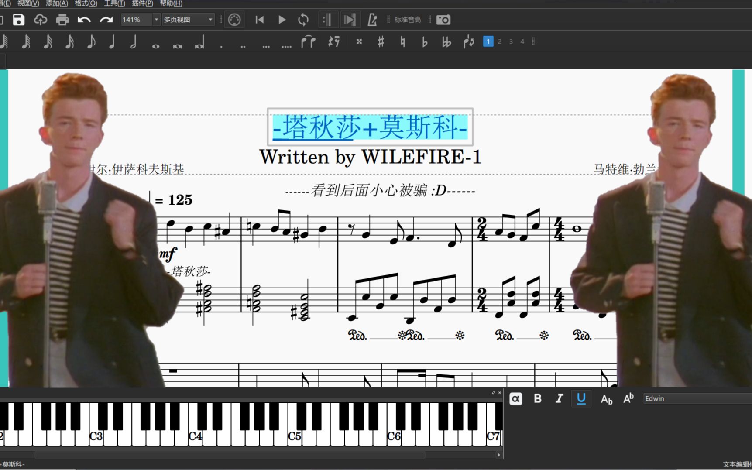Select the whole note duration
This screenshot has height=470, width=752.
click(x=156, y=45)
